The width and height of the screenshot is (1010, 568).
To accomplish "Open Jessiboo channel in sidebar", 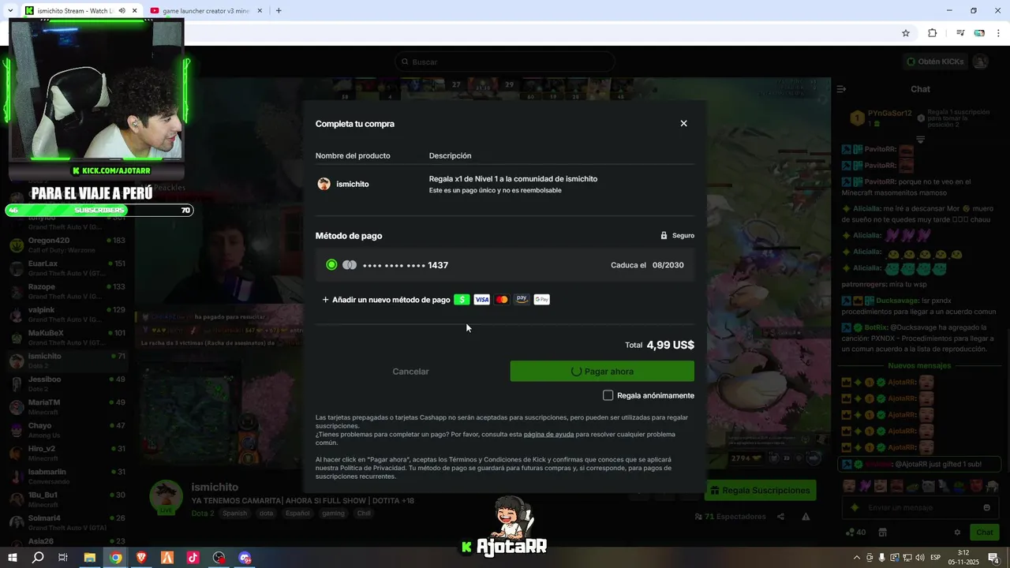I will 67,383.
